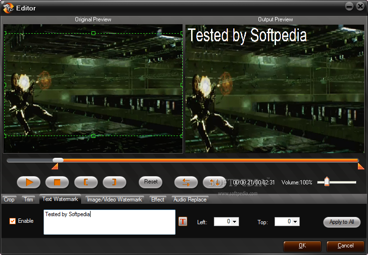
Task: Open the text font settings T icon
Action: (183, 221)
